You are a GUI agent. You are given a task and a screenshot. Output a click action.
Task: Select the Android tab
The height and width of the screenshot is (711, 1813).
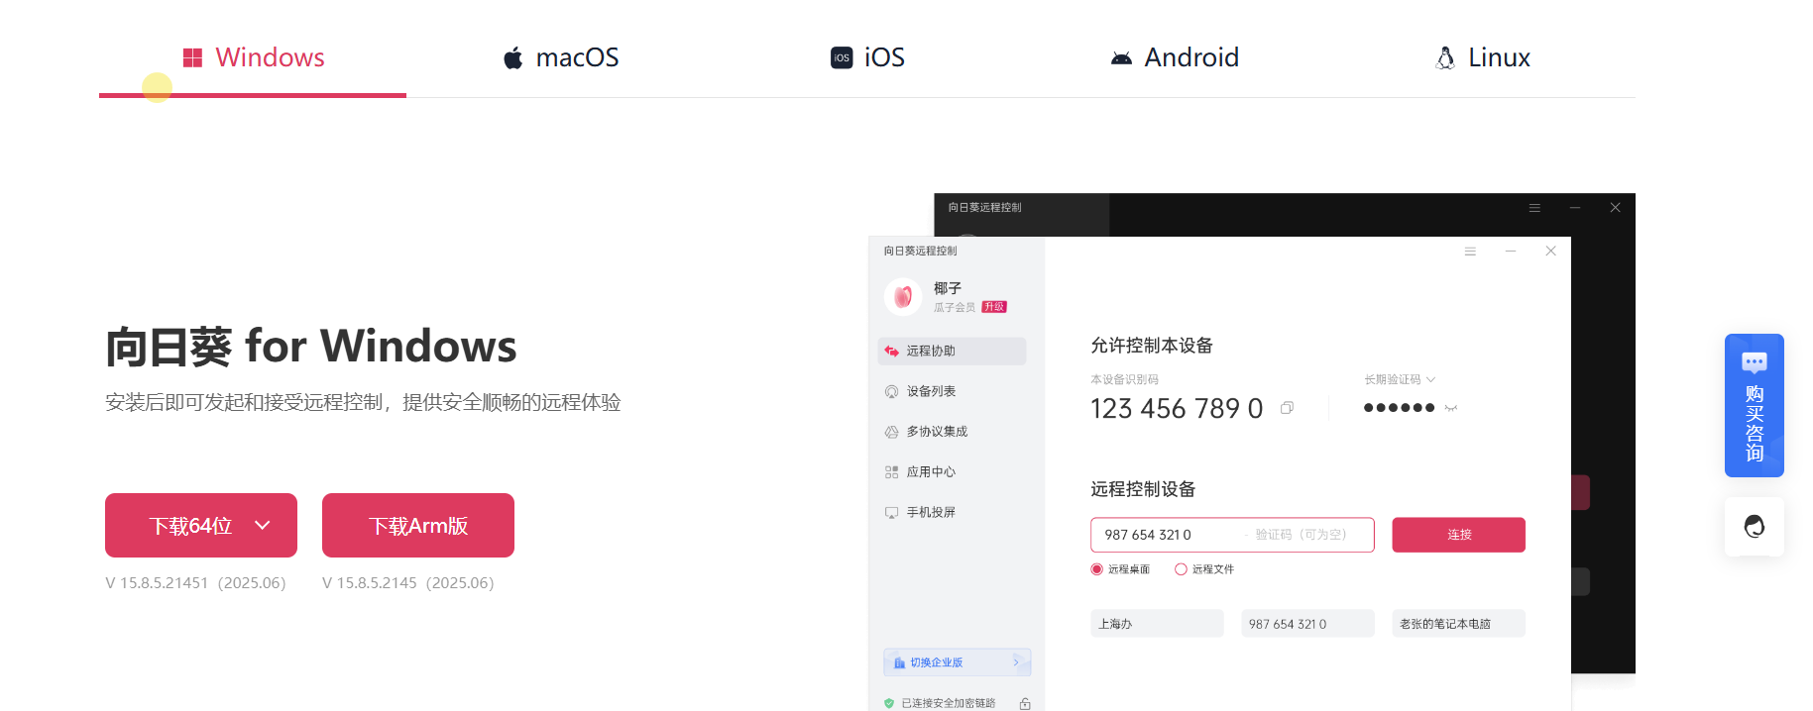(1175, 57)
